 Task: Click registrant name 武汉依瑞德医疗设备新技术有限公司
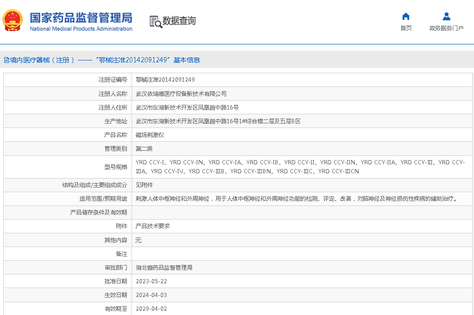[181, 94]
